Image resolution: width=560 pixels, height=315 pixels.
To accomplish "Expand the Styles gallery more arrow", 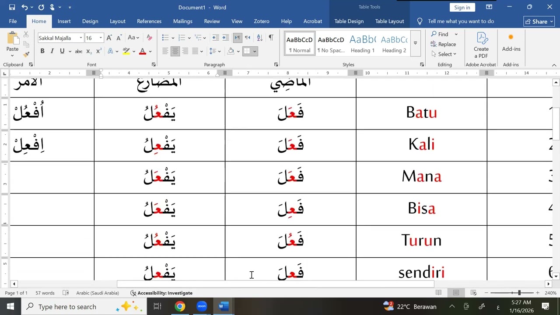I will tap(415, 43).
